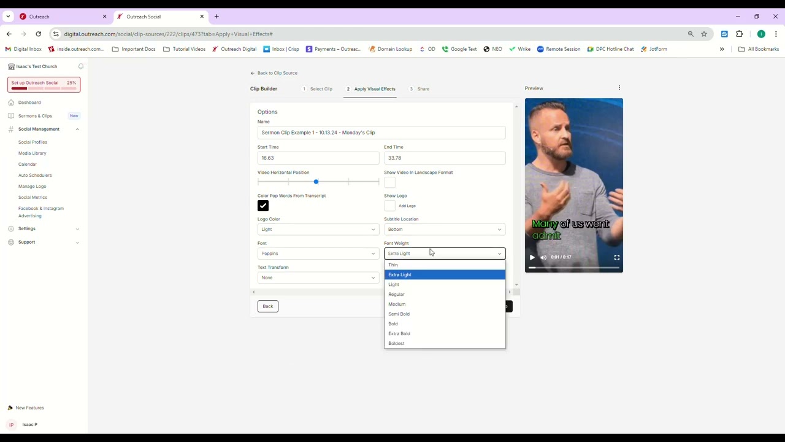Open the tab search dropdown arrow
The height and width of the screenshot is (442, 785).
(x=8, y=17)
